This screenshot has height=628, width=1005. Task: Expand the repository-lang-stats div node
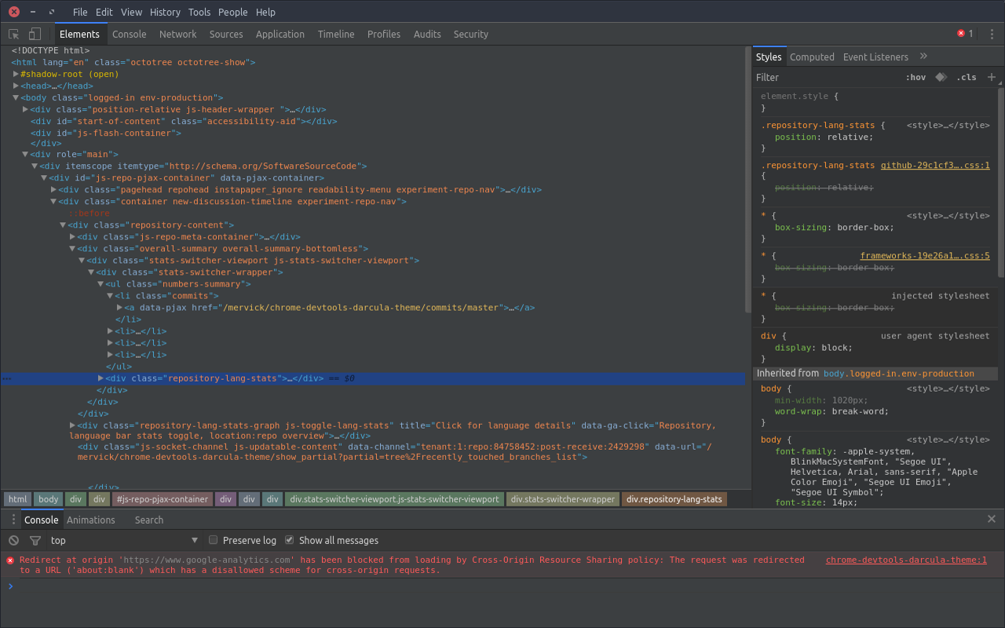(101, 378)
